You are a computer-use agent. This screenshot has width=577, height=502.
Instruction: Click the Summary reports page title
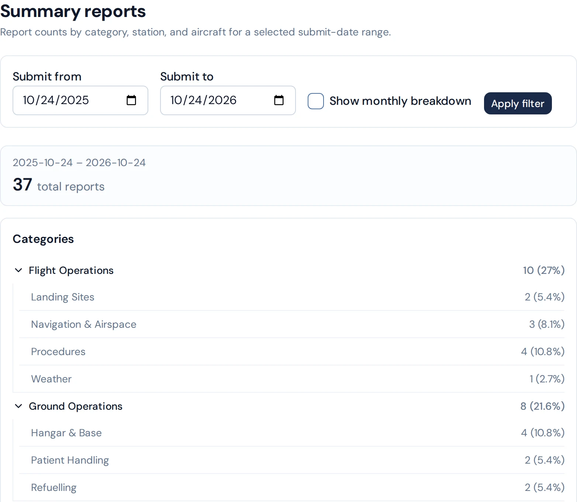point(73,11)
